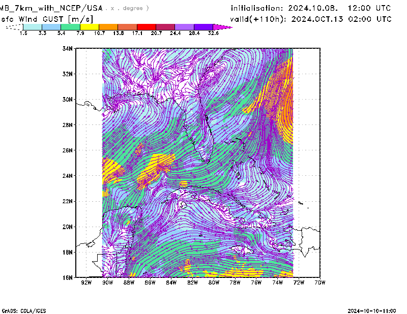This screenshot has width=407, height=314.
Task: Click the valid time 2024.OCT.13 02:00 UTC
Action: click(x=341, y=19)
